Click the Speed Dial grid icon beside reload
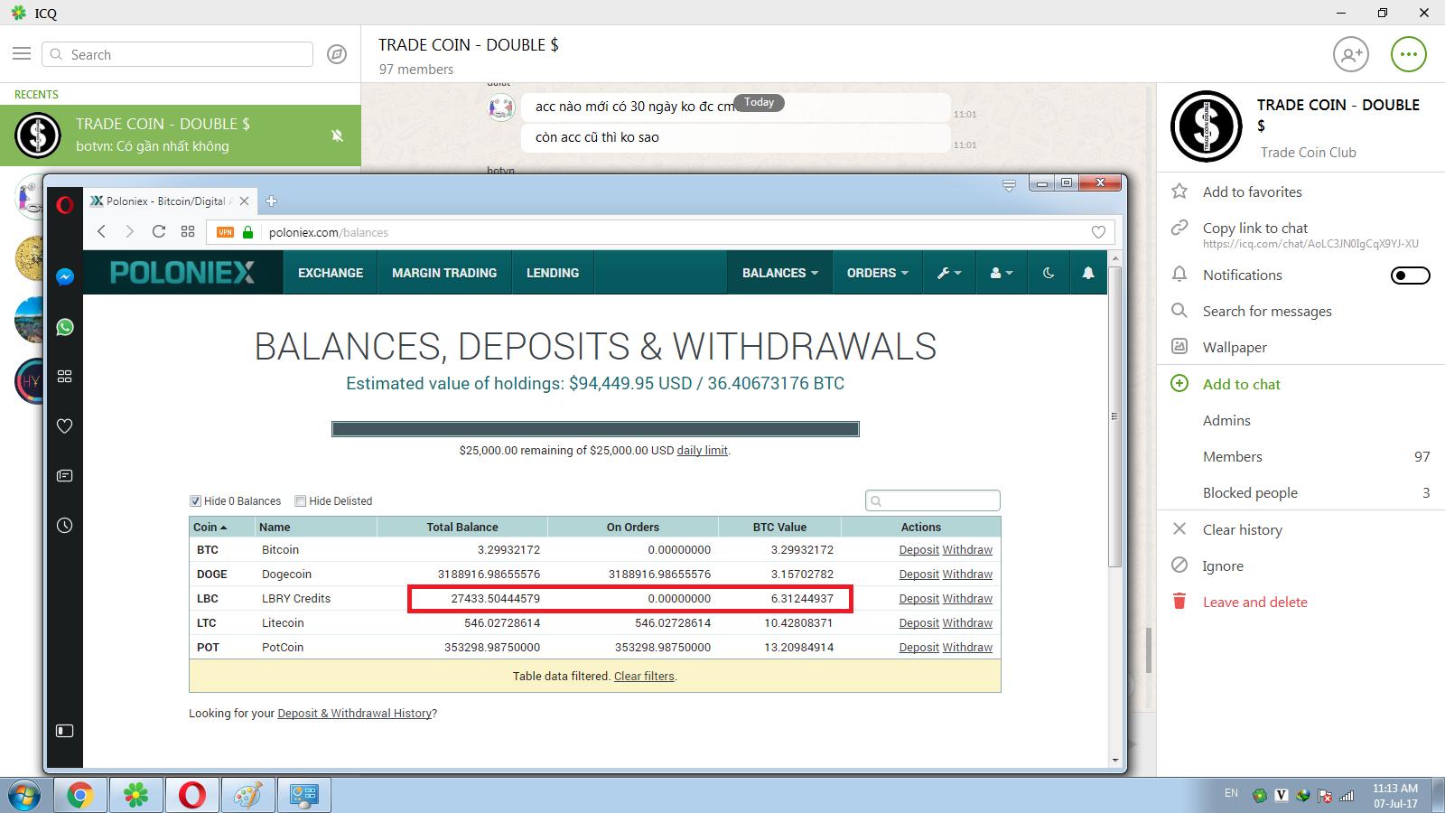Screen dimensions: 1445x813 [x=188, y=232]
